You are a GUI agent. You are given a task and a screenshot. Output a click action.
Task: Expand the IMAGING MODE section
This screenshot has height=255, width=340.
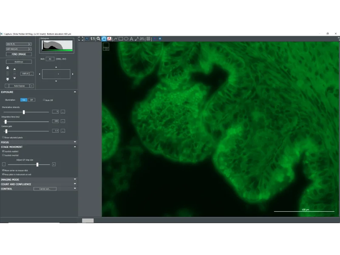(75, 179)
